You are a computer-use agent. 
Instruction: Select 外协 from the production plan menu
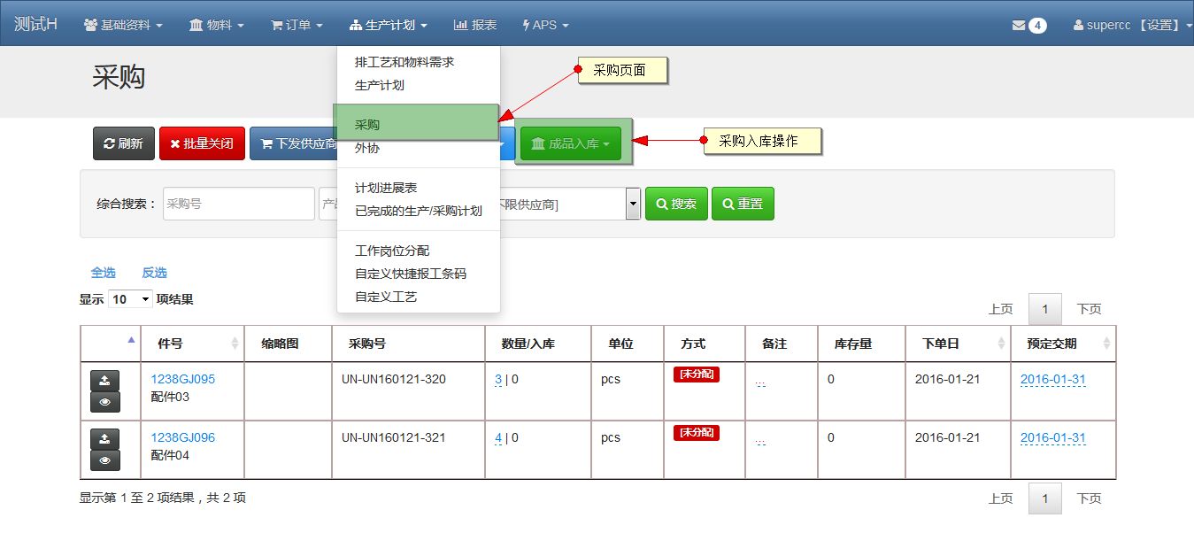(x=367, y=148)
